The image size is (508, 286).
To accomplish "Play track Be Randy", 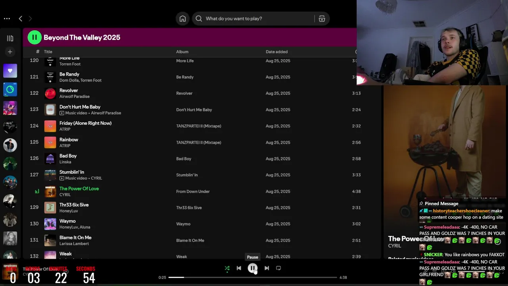I will tap(69, 74).
